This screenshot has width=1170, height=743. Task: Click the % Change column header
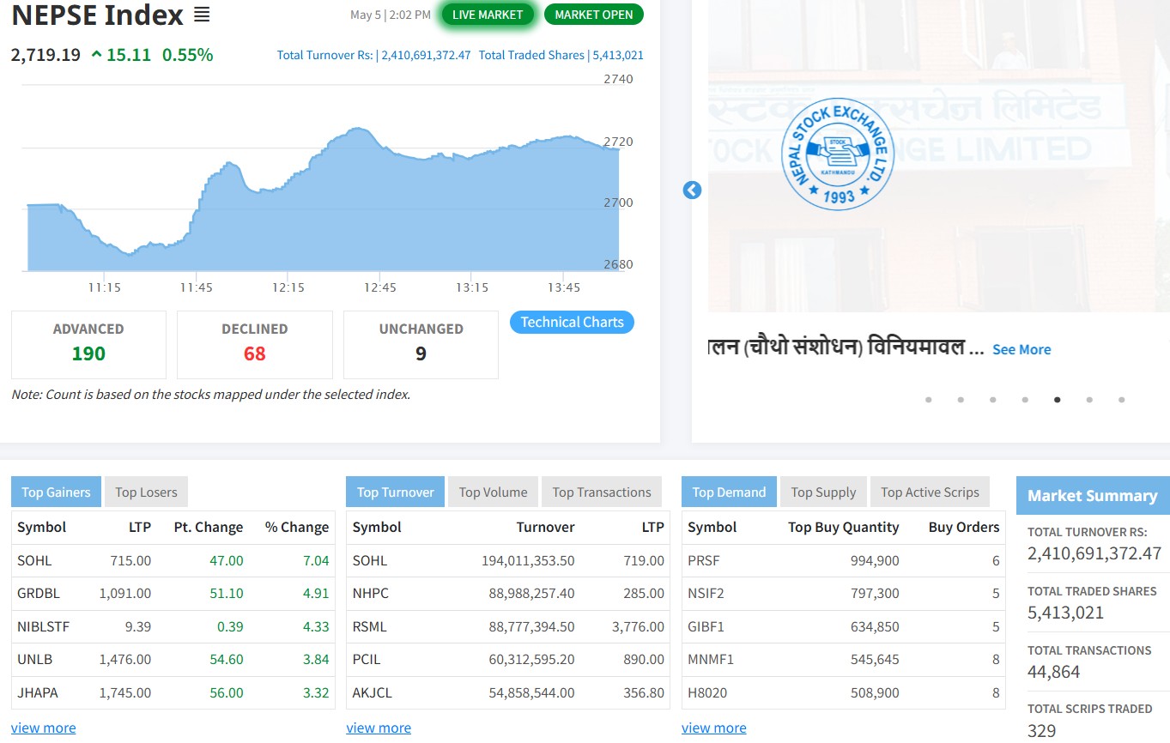(297, 527)
